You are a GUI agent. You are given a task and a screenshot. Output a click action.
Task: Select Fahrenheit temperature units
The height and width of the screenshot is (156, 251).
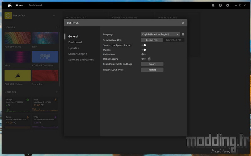(174, 40)
